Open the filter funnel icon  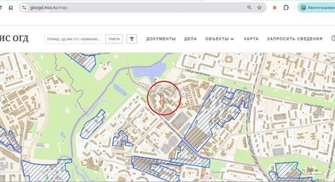click(x=131, y=39)
